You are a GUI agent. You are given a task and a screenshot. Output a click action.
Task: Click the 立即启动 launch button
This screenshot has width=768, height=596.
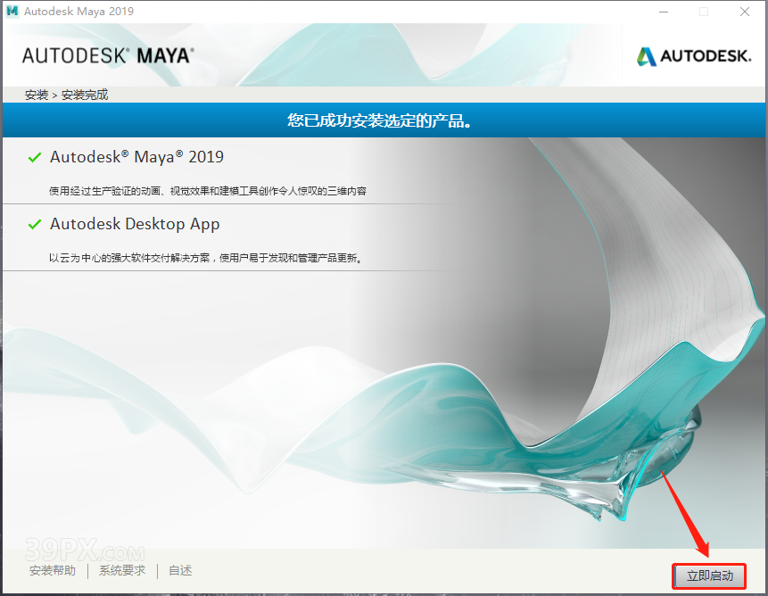[709, 575]
